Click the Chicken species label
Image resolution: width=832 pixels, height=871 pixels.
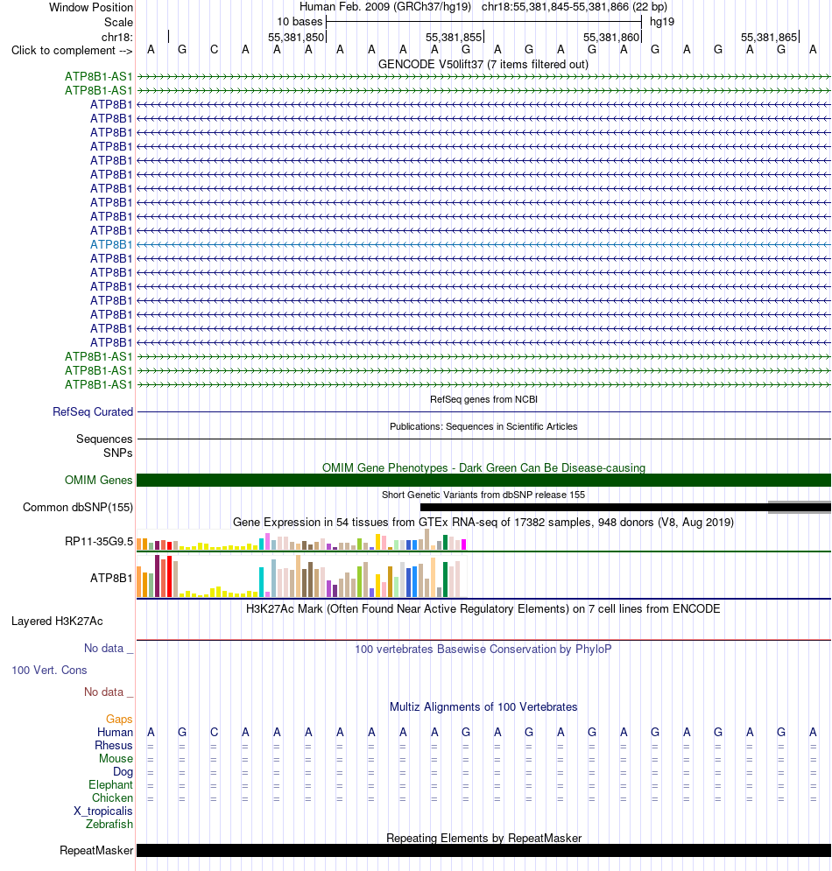coord(112,798)
